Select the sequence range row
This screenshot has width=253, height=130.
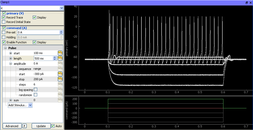click(33, 69)
